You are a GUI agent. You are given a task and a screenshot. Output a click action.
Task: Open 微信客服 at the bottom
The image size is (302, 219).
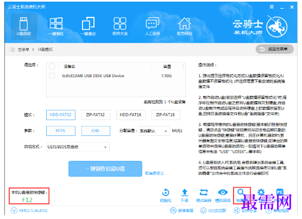click(x=181, y=210)
